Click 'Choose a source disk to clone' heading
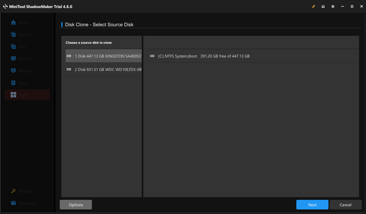The height and width of the screenshot is (214, 366). point(89,43)
